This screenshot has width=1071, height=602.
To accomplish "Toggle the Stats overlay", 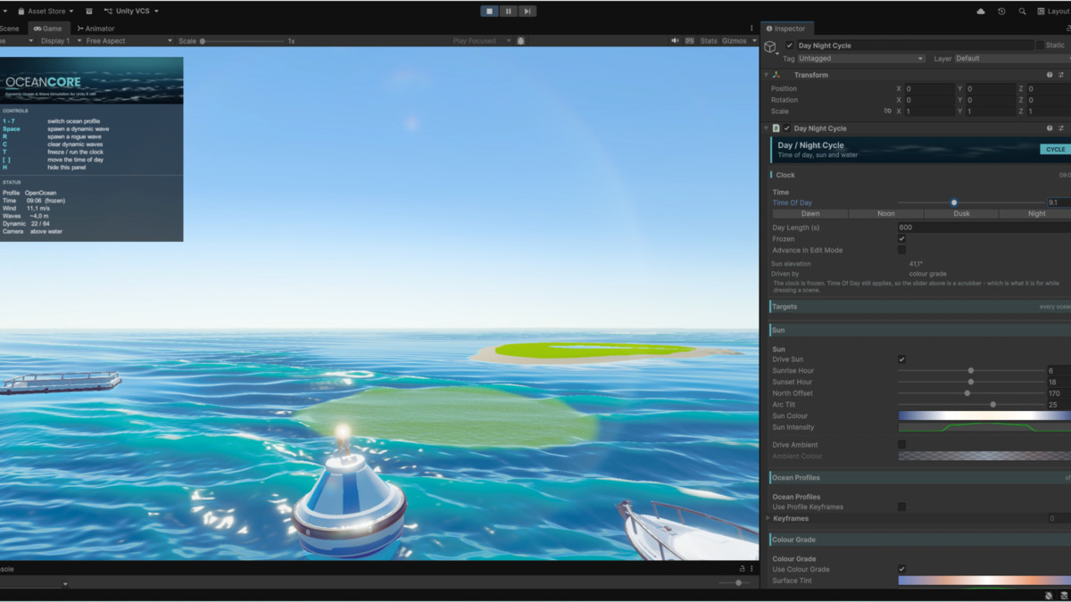I will pyautogui.click(x=709, y=41).
